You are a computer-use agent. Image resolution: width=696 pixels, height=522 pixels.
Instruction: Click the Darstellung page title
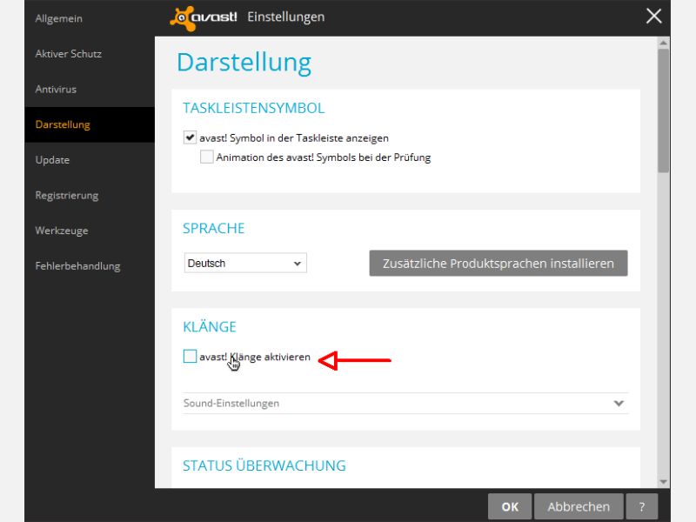point(244,63)
